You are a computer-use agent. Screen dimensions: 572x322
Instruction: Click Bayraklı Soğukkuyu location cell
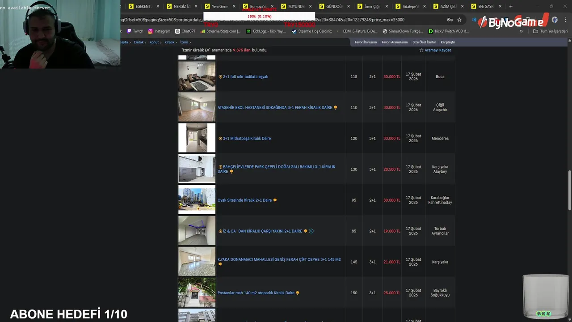click(440, 293)
